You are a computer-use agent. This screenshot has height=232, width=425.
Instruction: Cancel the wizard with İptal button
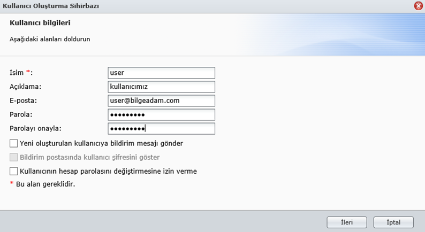(x=393, y=222)
